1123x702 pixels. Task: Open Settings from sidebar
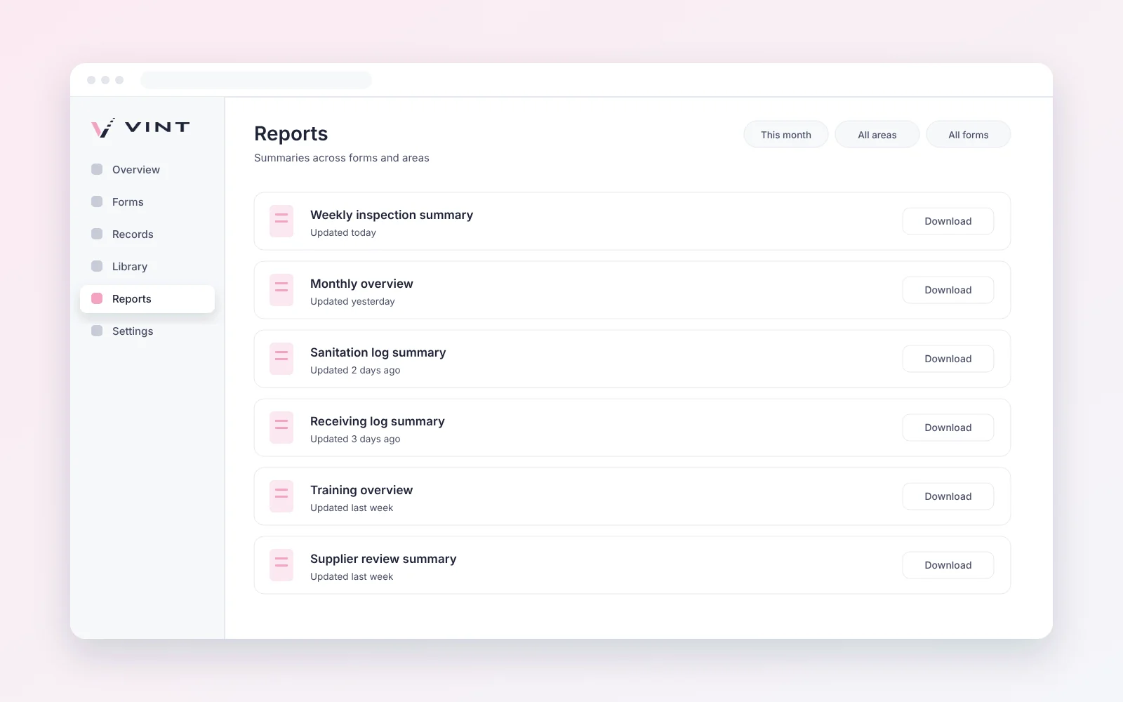147,331
